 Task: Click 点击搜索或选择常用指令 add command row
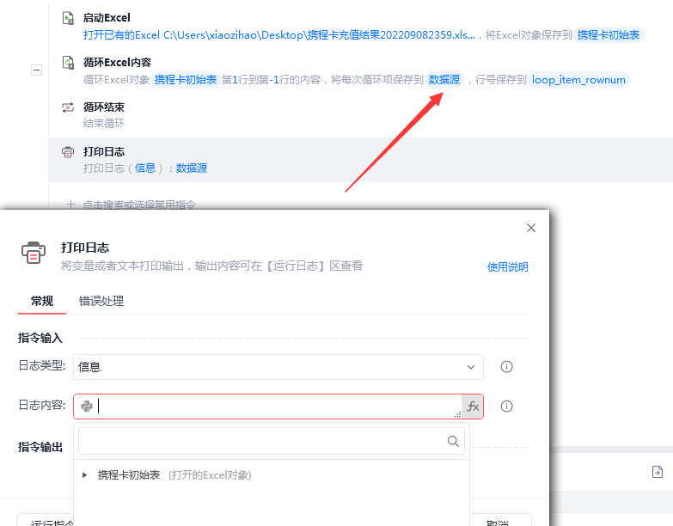(138, 205)
